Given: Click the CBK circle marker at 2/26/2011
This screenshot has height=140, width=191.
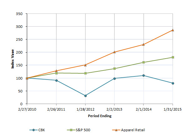Looking at the screenshot, I should 56,80.
